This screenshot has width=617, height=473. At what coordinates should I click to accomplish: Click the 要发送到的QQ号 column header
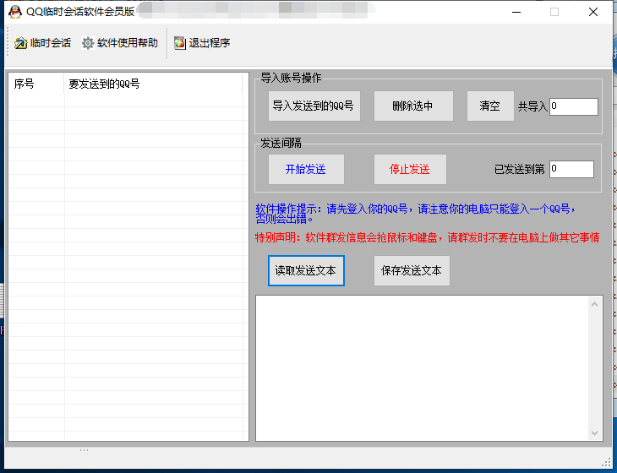[x=153, y=84]
